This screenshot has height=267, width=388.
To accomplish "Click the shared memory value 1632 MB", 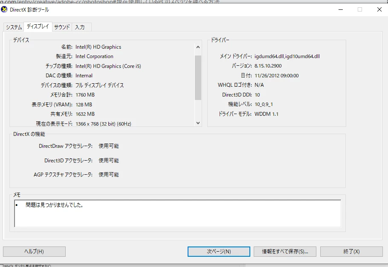I will click(x=85, y=114).
